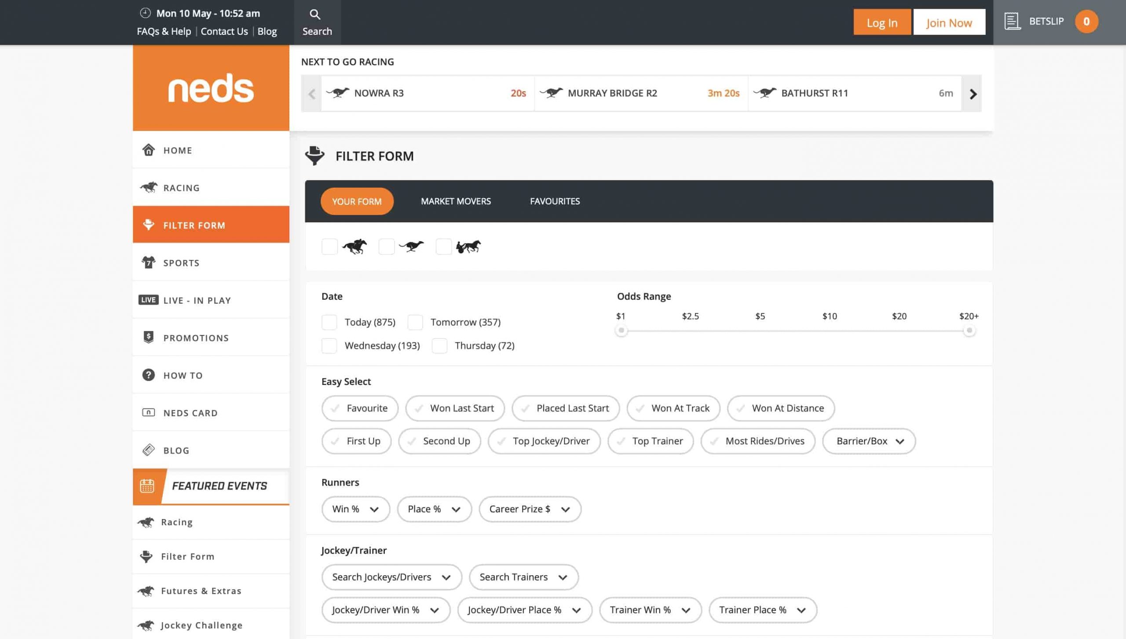This screenshot has width=1126, height=639.
Task: Click the thoroughbred horse racing icon
Action: tap(355, 247)
